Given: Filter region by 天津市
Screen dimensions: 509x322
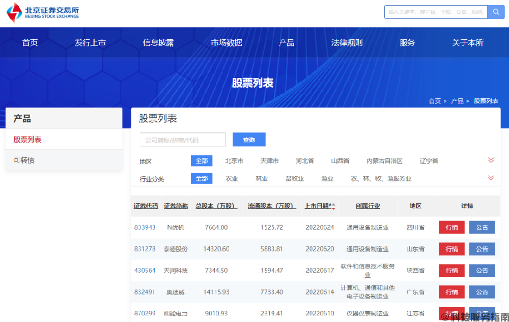Looking at the screenshot, I should click(269, 161).
